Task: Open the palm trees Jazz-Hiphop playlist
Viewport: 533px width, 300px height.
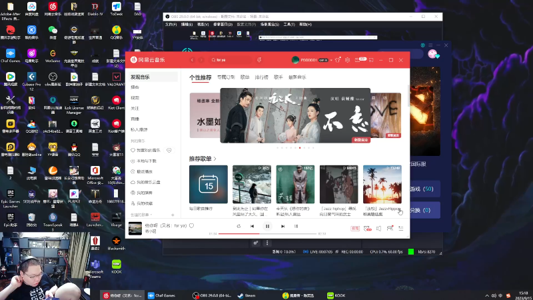Action: coord(382,185)
